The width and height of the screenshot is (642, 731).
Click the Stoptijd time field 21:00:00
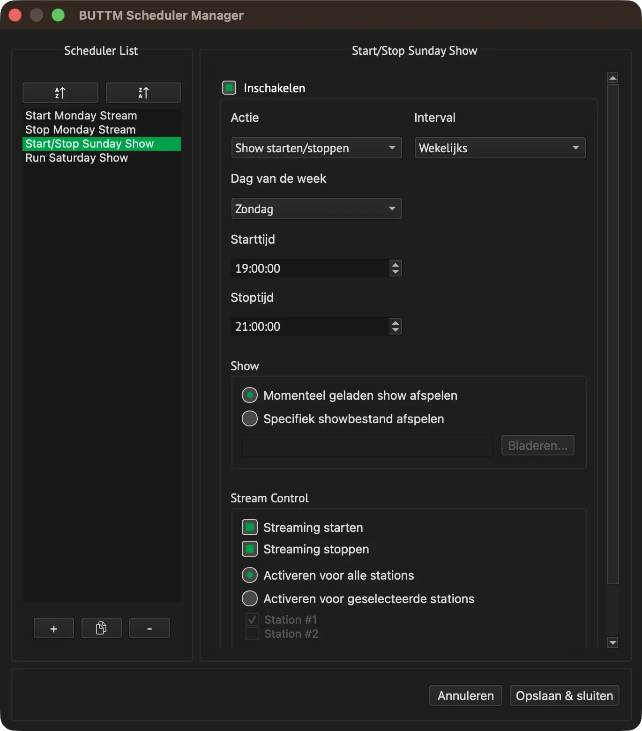[310, 327]
